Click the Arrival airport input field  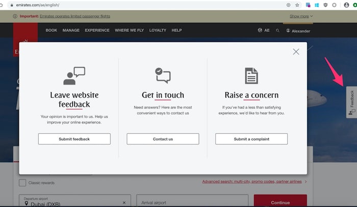pos(192,202)
